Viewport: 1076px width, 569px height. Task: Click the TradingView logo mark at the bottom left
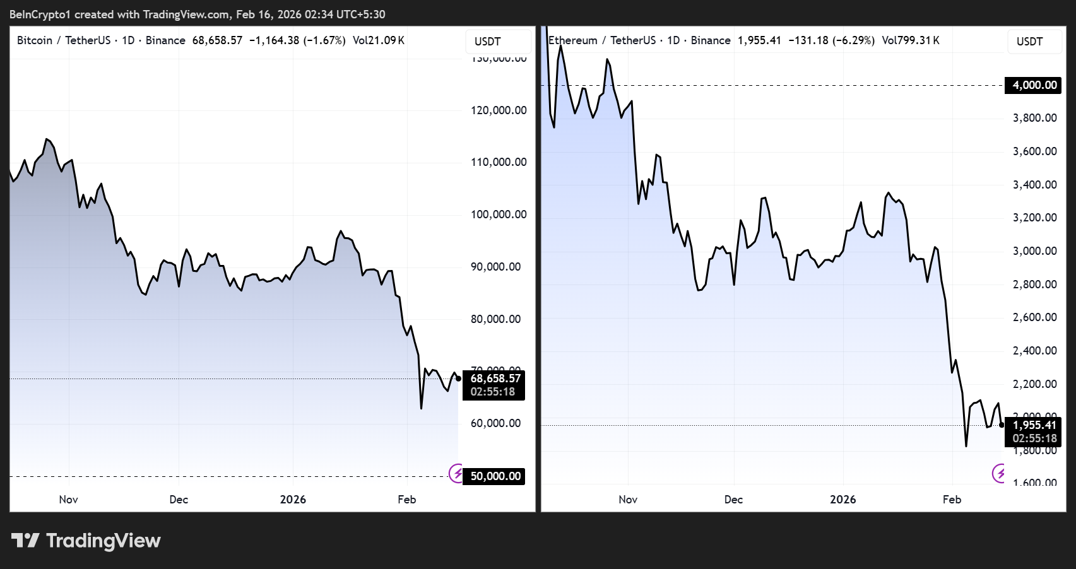[25, 541]
